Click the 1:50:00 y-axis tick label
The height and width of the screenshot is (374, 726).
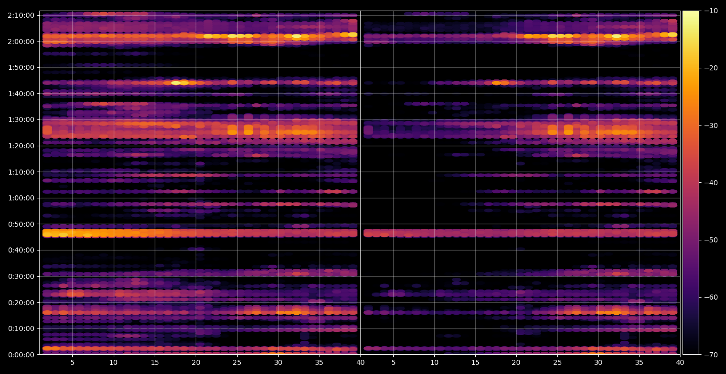[21, 67]
